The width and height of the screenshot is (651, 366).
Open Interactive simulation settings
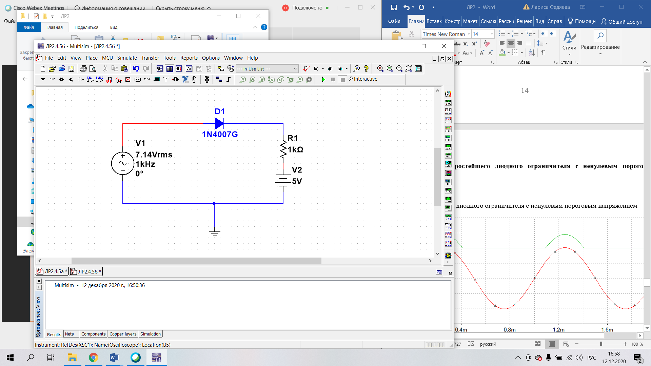coord(363,79)
